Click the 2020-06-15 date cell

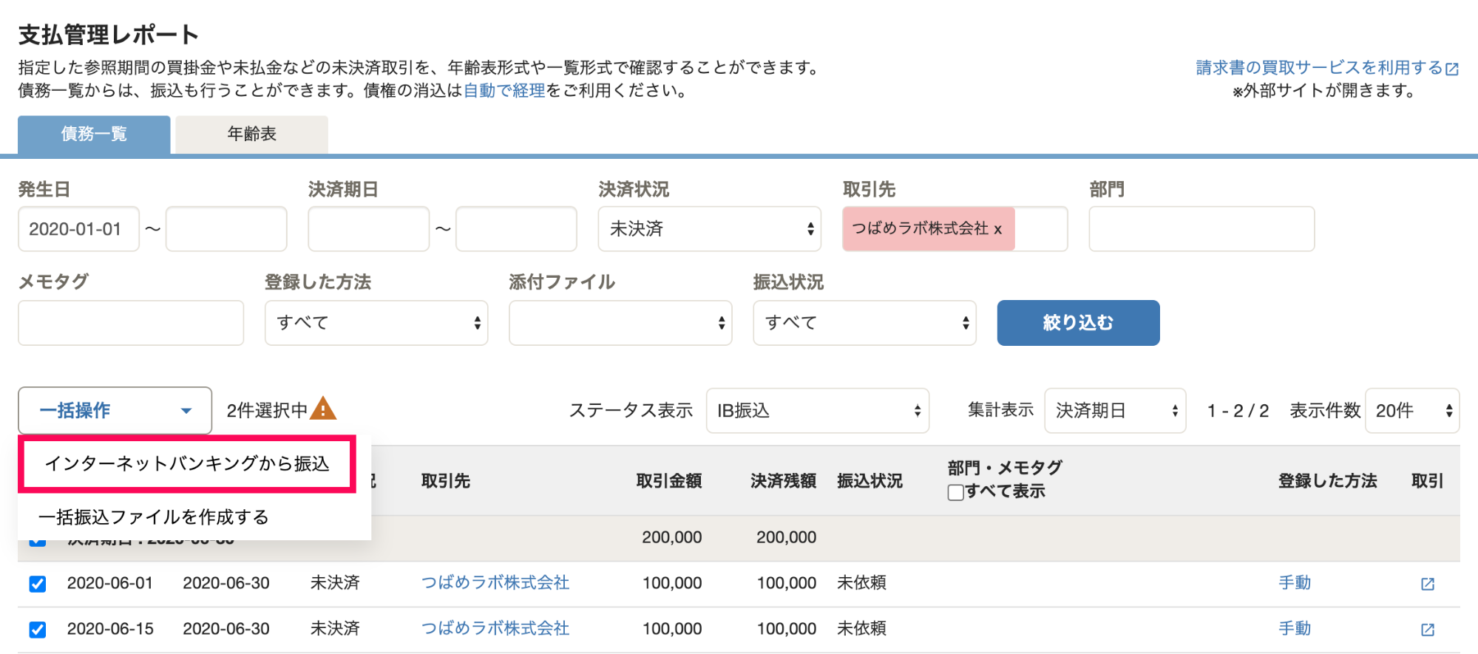110,629
